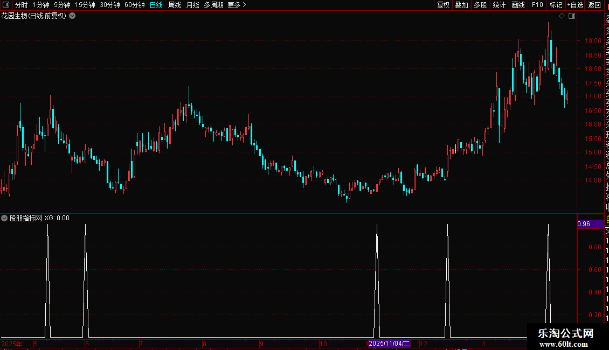
Task: Select the 5分钟 period
Action: point(62,5)
